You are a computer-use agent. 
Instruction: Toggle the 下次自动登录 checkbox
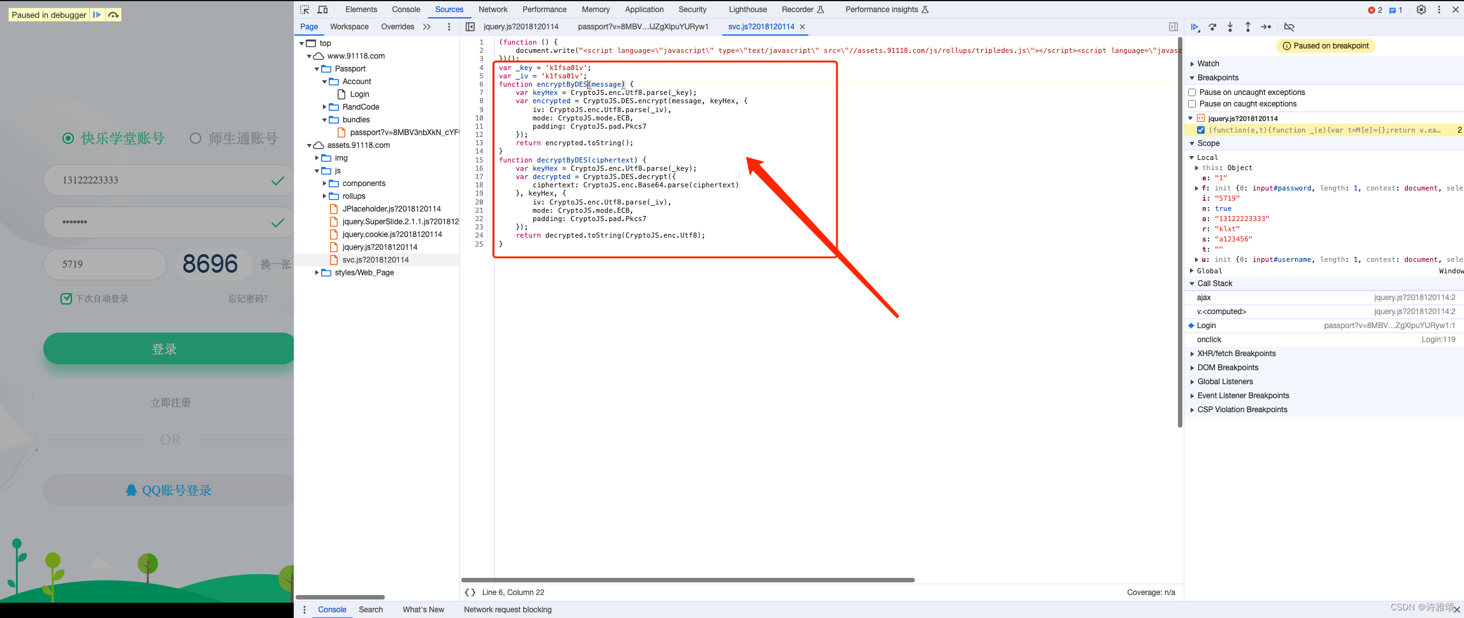point(66,298)
